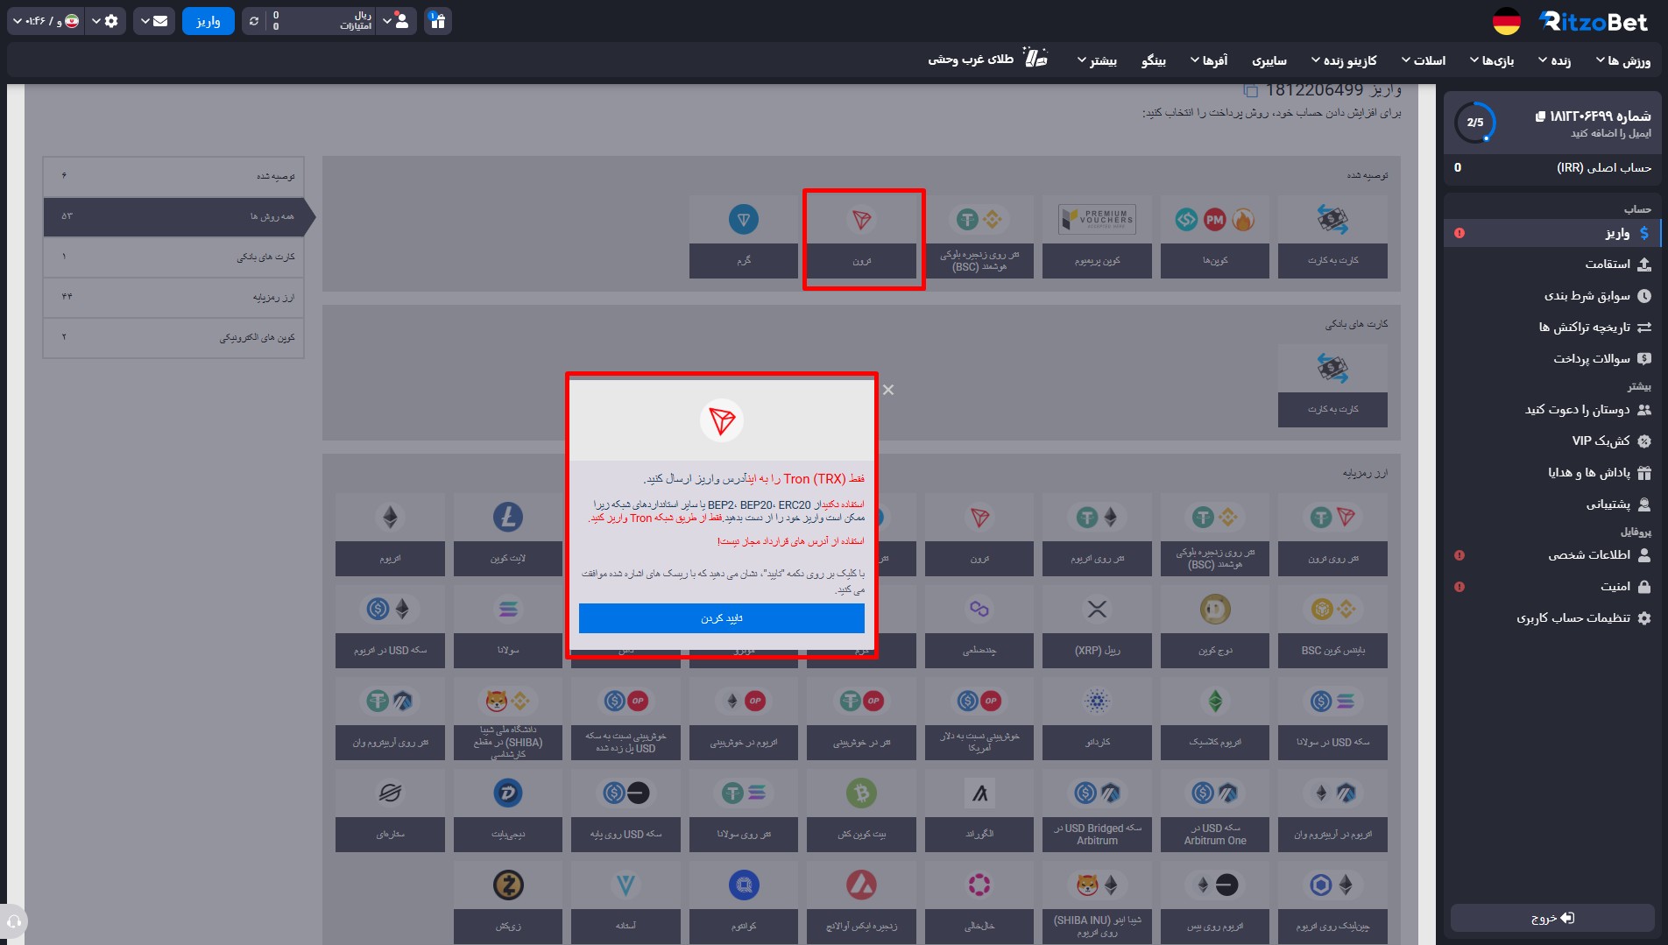Choose the Dogecoin payment tile
The width and height of the screenshot is (1668, 945).
point(1214,627)
